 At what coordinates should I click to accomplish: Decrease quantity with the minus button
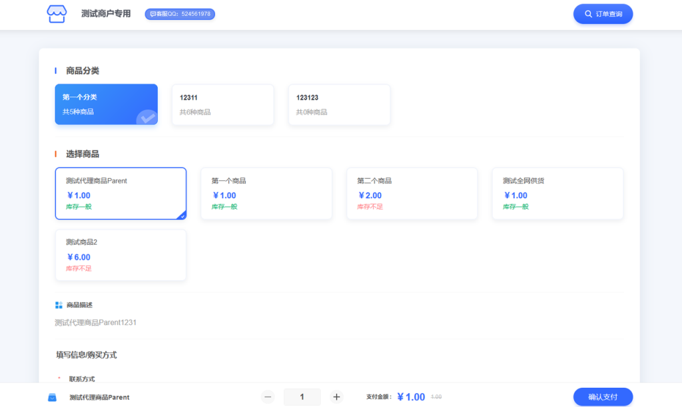(268, 397)
